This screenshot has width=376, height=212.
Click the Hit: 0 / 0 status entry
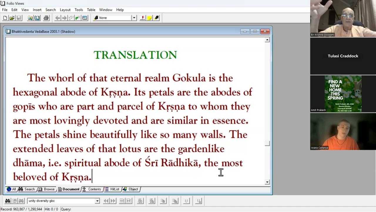click(51, 209)
